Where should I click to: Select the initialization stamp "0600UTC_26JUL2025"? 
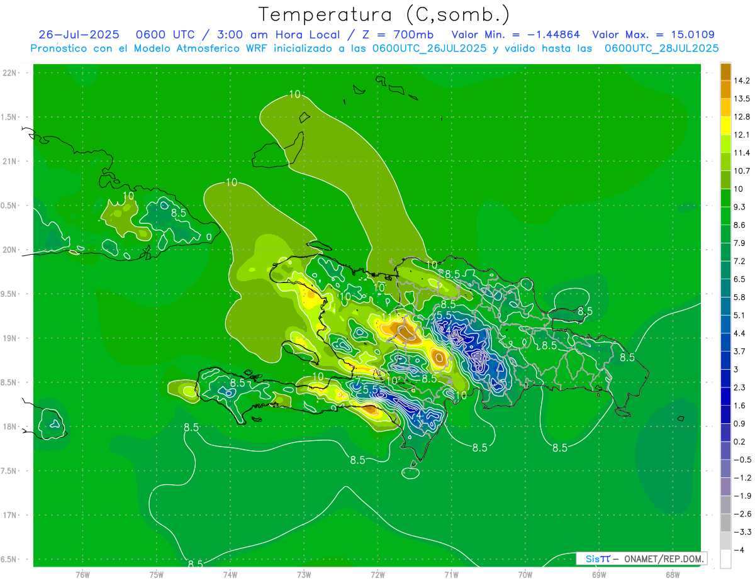click(429, 48)
